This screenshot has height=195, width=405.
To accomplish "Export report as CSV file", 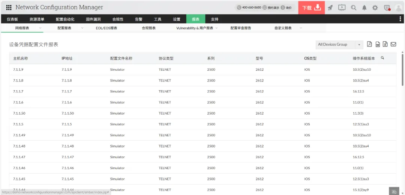I will click(378, 45).
